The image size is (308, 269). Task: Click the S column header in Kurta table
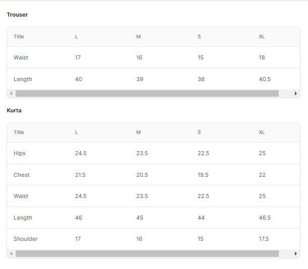coord(199,132)
